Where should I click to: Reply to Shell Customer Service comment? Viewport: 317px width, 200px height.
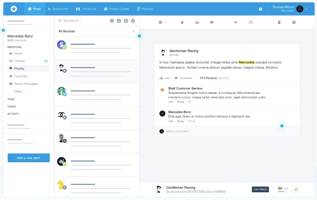180,102
